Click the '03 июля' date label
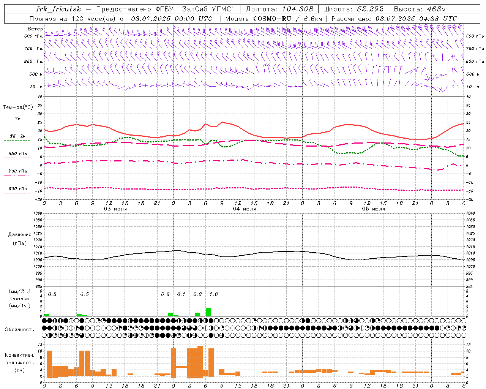 click(x=115, y=209)
